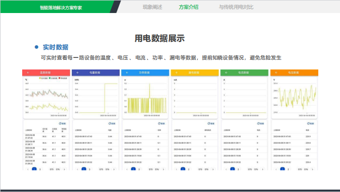
Task: Select page 2 in the electricity (电量) table pagination
Action: click(90, 169)
